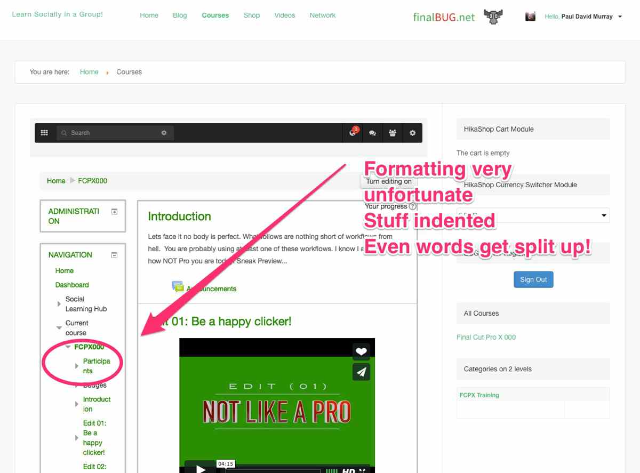
Task: Click the Sign Out button
Action: (533, 279)
